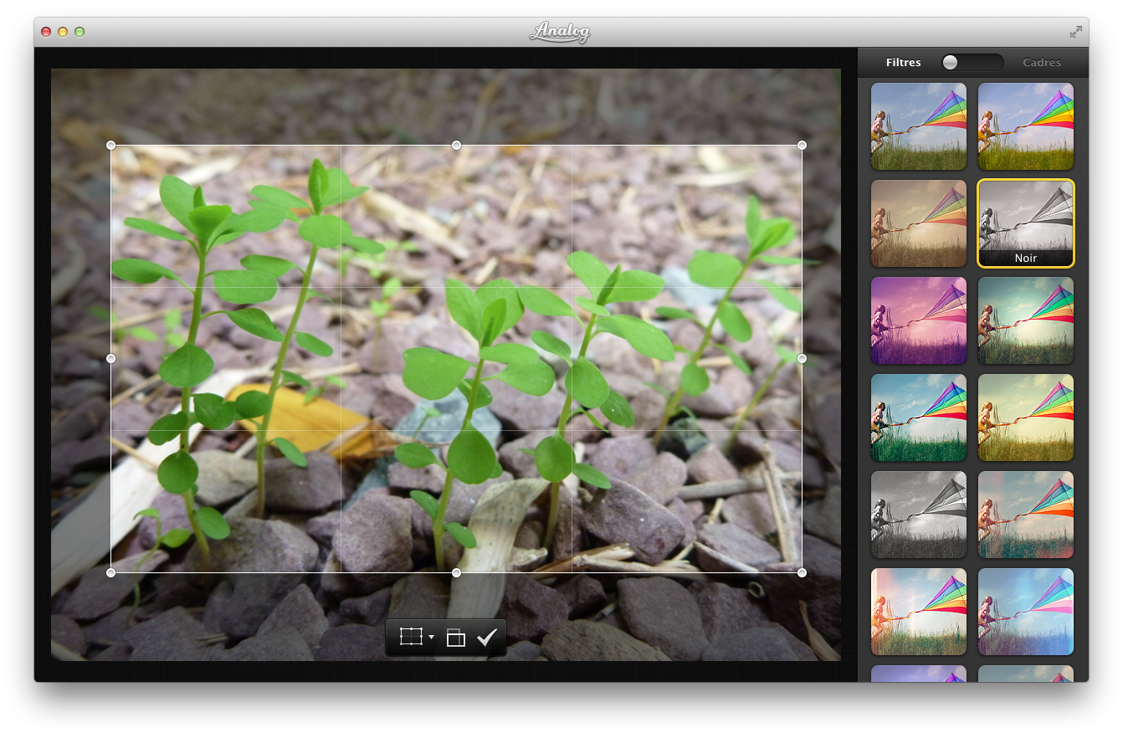This screenshot has height=733, width=1123.
Task: Minimize the window with the yellow button
Action: [x=63, y=32]
